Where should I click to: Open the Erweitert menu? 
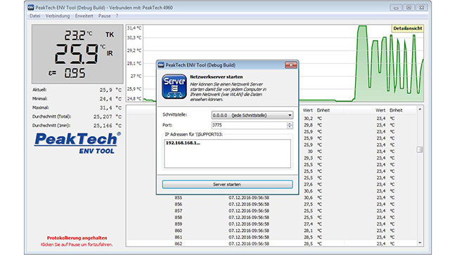(x=84, y=16)
